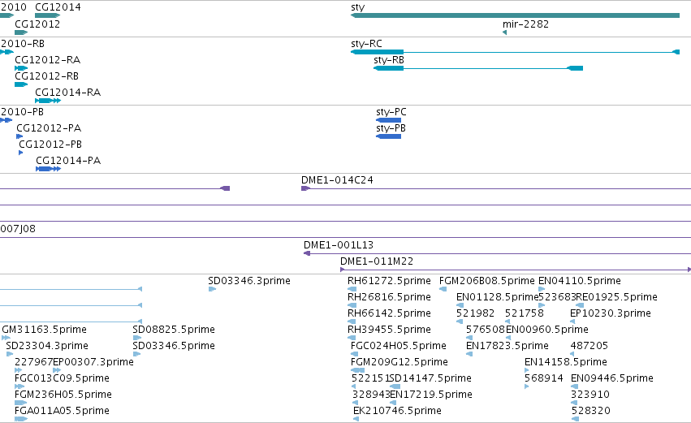Select the 521758 feature label
This screenshot has height=423, width=691.
[x=525, y=313]
